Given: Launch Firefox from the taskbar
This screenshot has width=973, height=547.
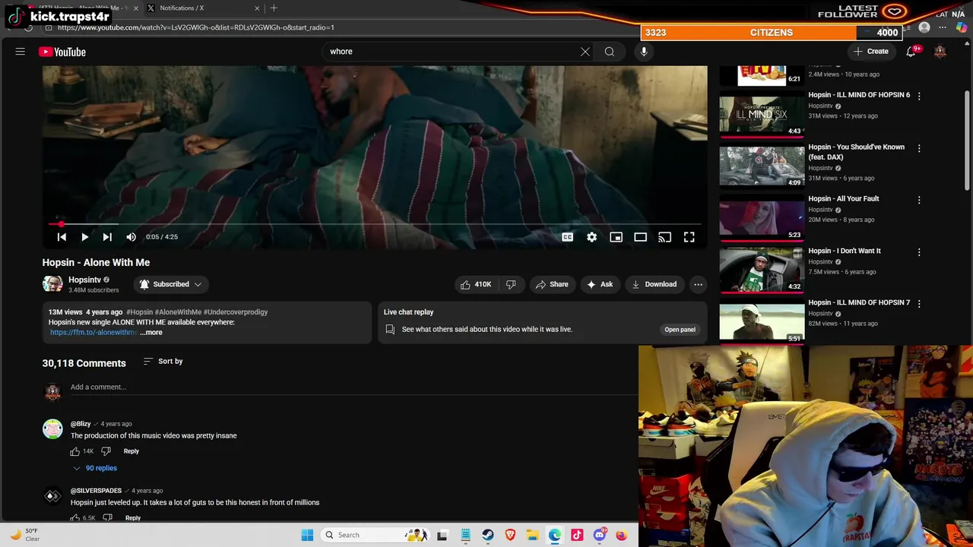Looking at the screenshot, I should [621, 535].
